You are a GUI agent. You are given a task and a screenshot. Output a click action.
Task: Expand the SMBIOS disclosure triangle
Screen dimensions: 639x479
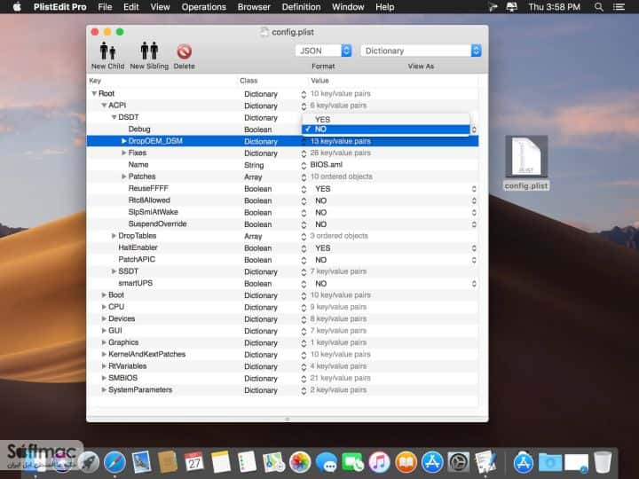104,378
